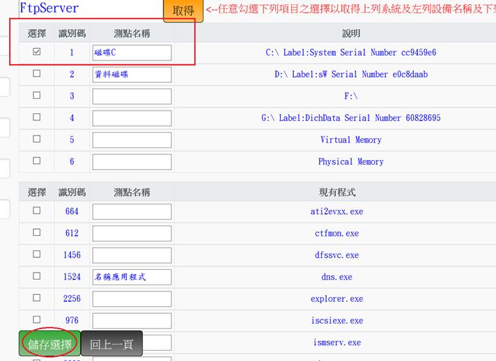496x361 pixels.
Task: Click the 回上一頁 button
Action: pos(111,345)
